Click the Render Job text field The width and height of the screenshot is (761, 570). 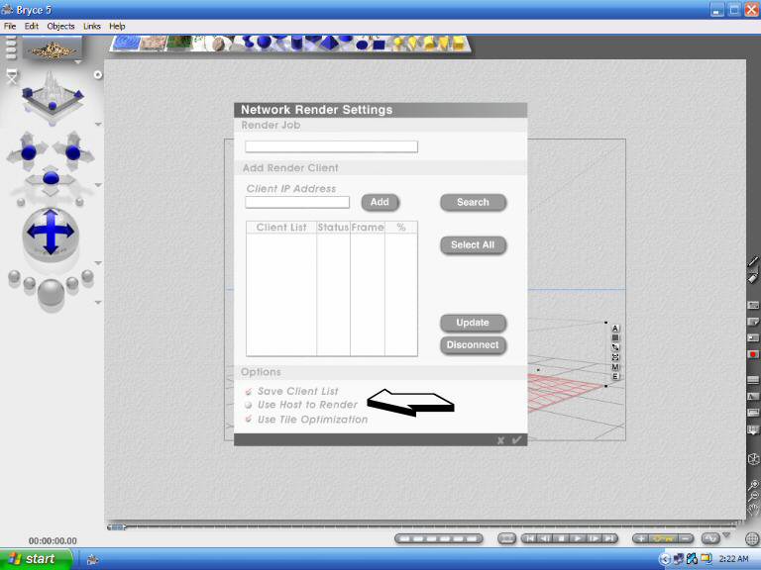pyautogui.click(x=332, y=146)
